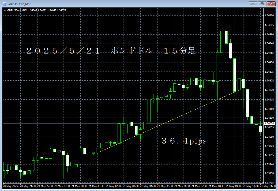Click the 1.34540 price scale value
278x191 pixels.
click(x=269, y=43)
